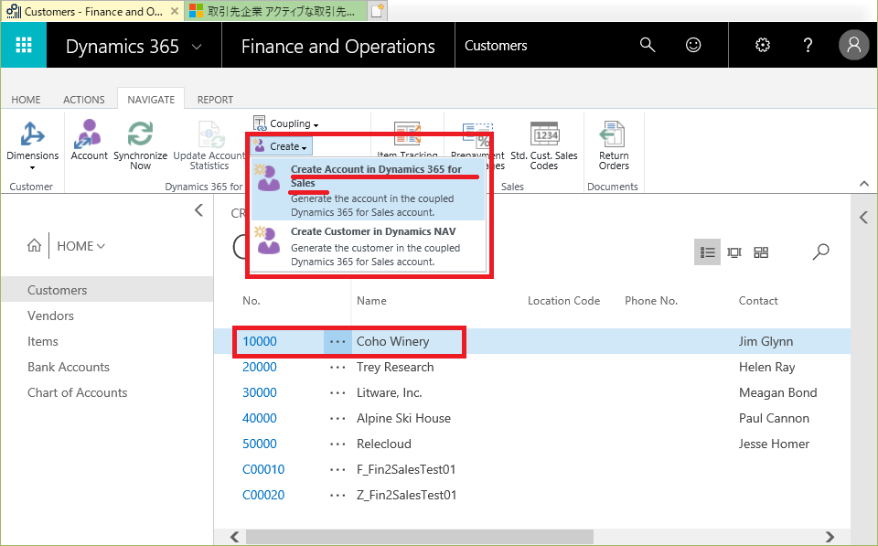Open row menu for Coho Winery
The image size is (878, 546).
(x=337, y=342)
